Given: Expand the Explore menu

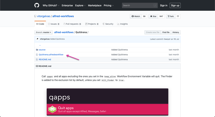Looking at the screenshot, I should 80,5.
